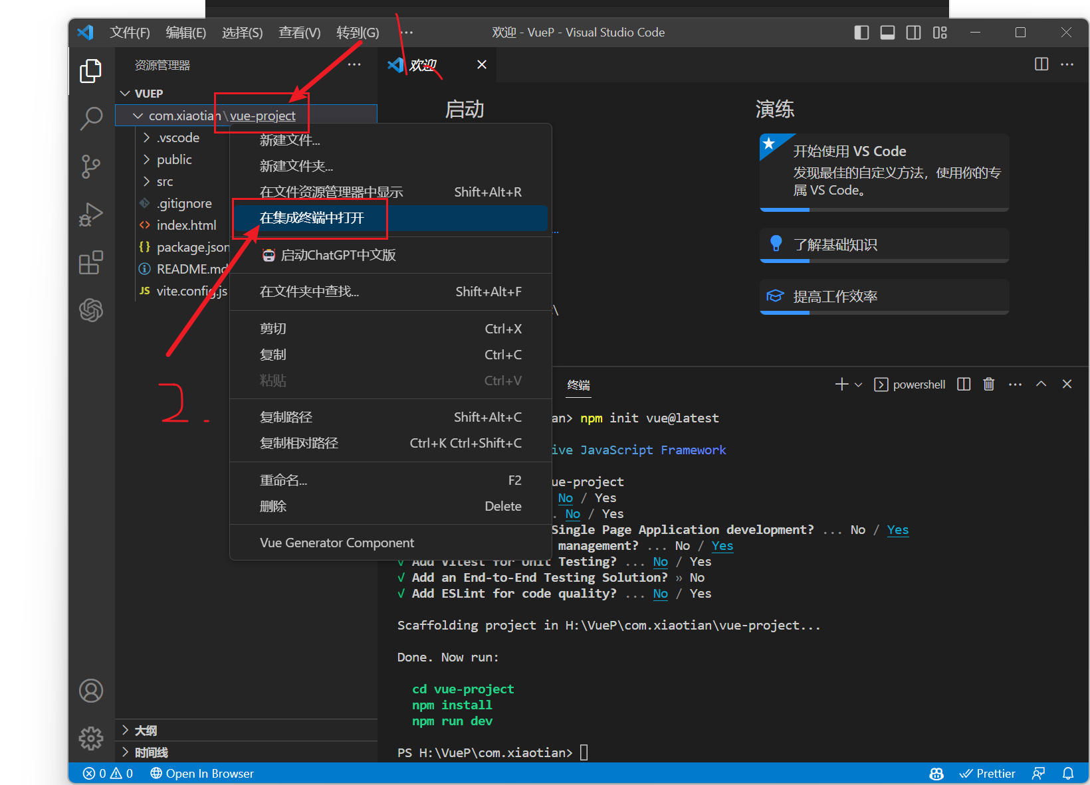
Task: Toggle bottom panel layout icon in title bar
Action: point(887,33)
